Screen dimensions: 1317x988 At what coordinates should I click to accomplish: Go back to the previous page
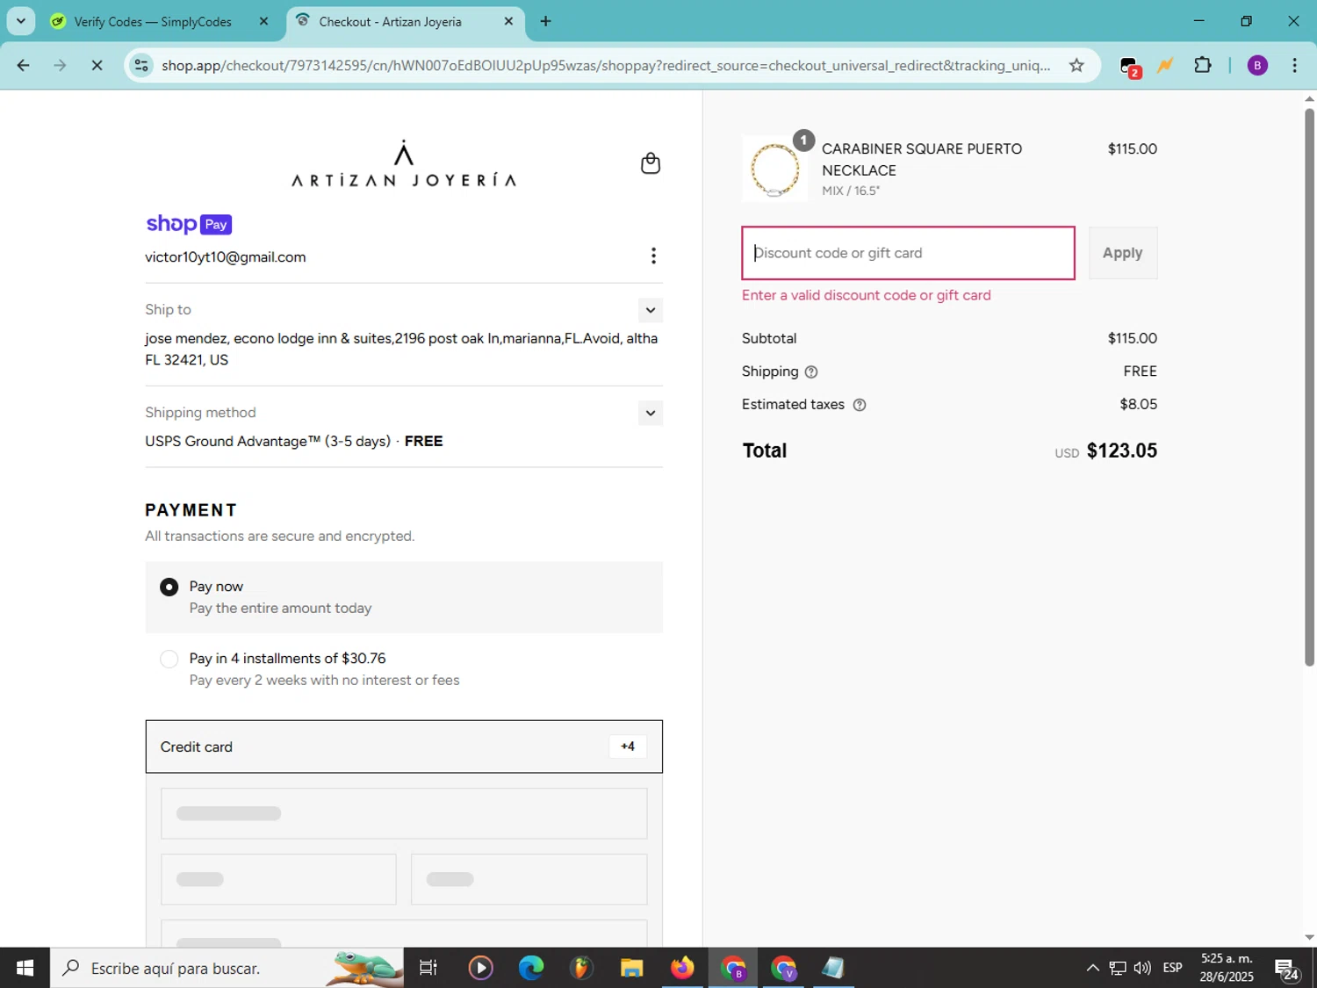(x=23, y=65)
